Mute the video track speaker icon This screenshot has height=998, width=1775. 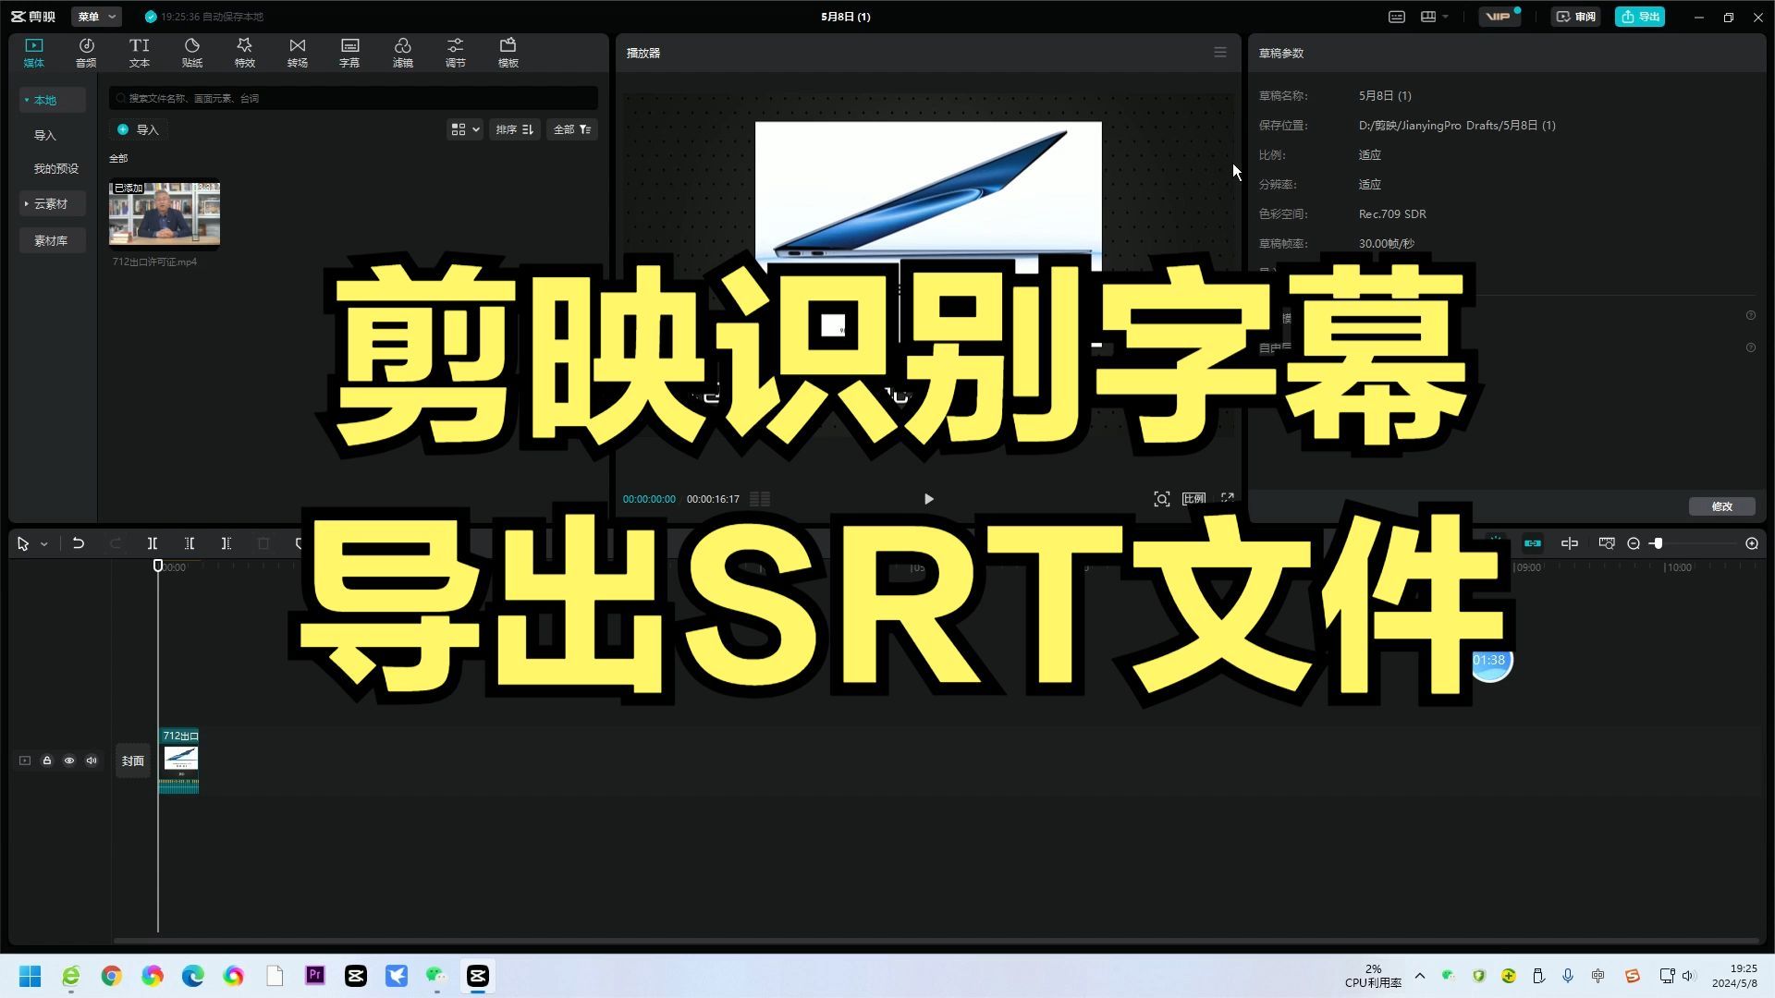tap(92, 761)
